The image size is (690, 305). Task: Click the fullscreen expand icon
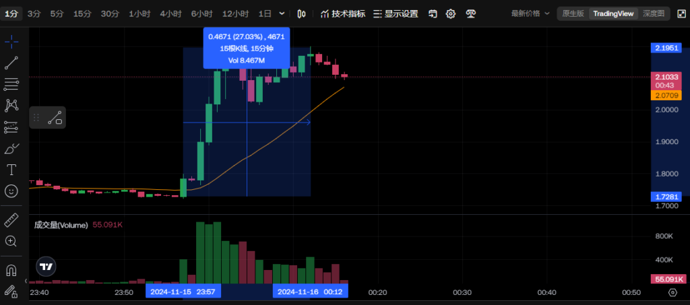pyautogui.click(x=679, y=13)
